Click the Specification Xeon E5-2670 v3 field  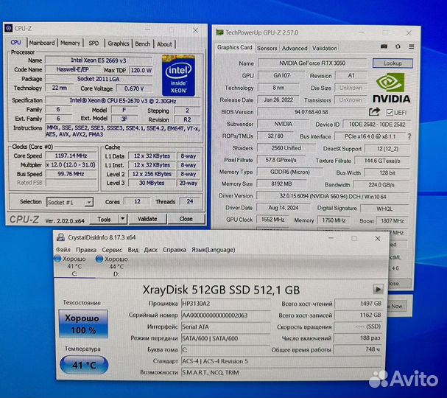tap(123, 101)
